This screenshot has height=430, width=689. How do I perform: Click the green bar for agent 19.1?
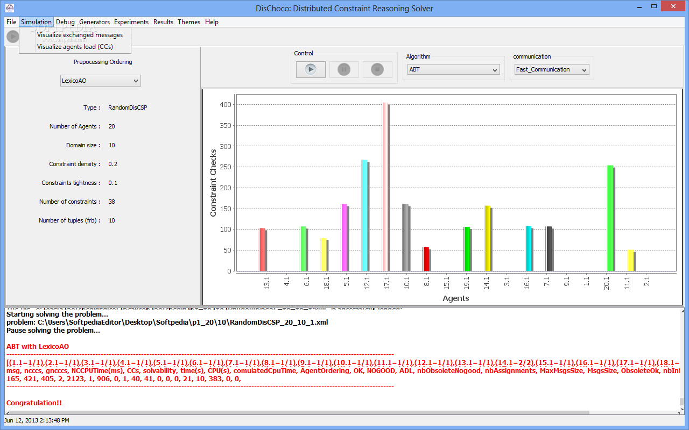467,249
